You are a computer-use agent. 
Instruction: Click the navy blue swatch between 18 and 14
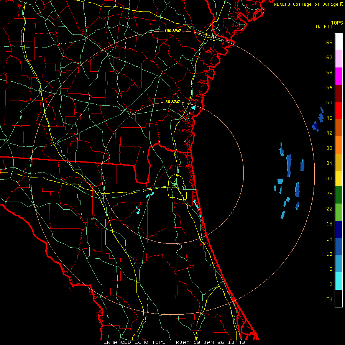(x=338, y=230)
